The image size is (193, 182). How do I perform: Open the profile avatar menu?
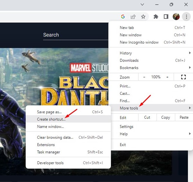(x=176, y=17)
